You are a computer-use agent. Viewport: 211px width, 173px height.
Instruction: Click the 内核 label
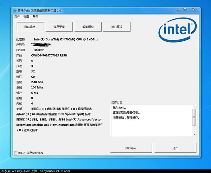[19, 104]
